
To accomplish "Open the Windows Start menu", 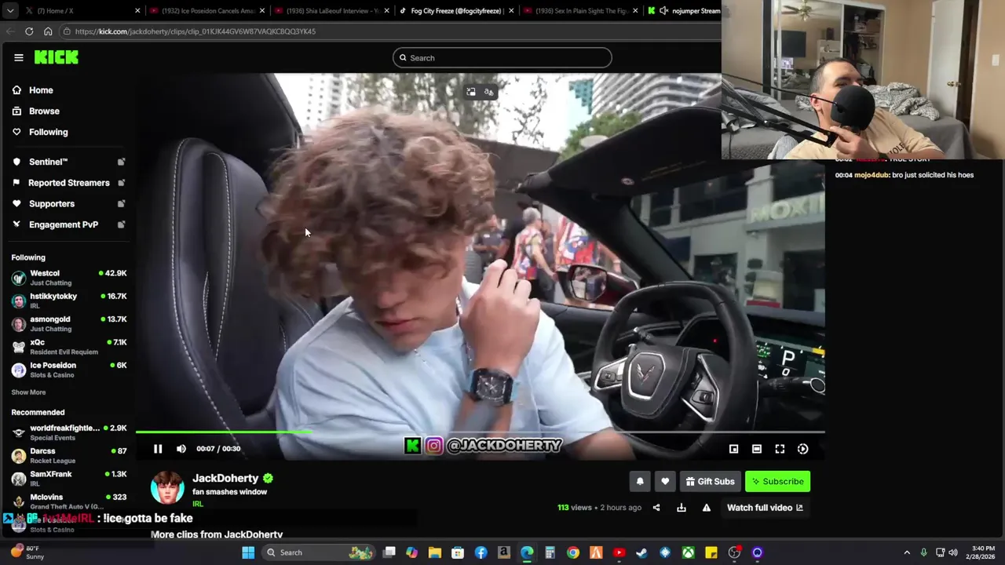I will 248,552.
